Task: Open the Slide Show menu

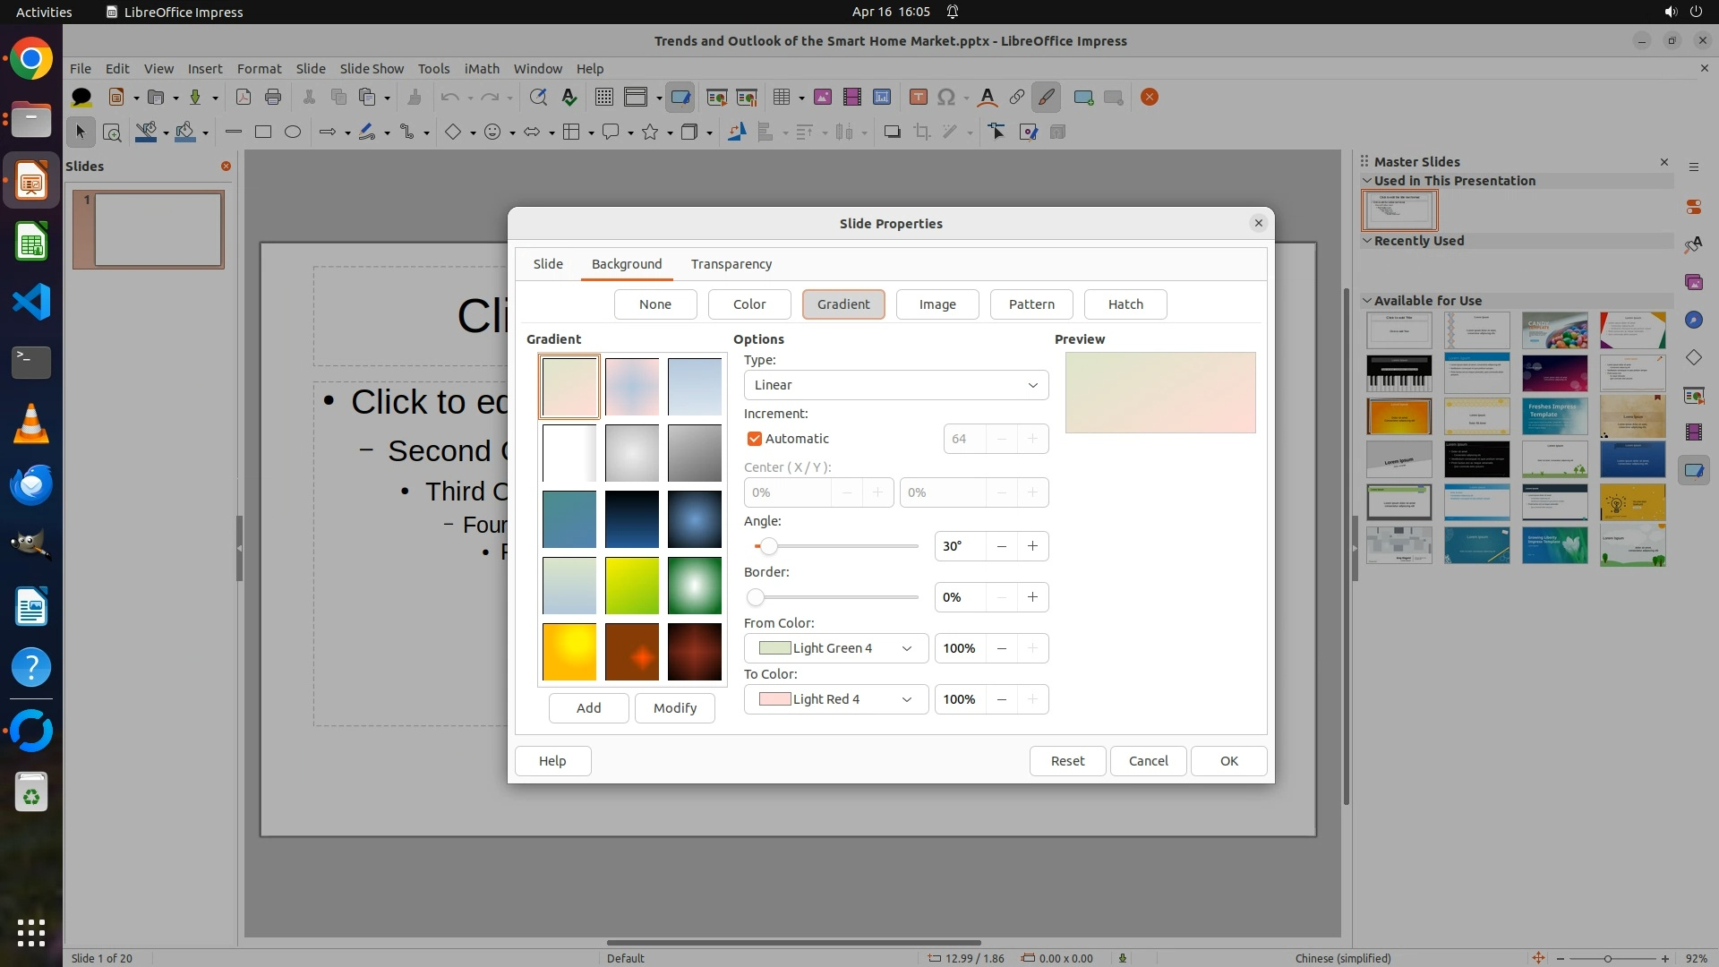Action: click(372, 69)
